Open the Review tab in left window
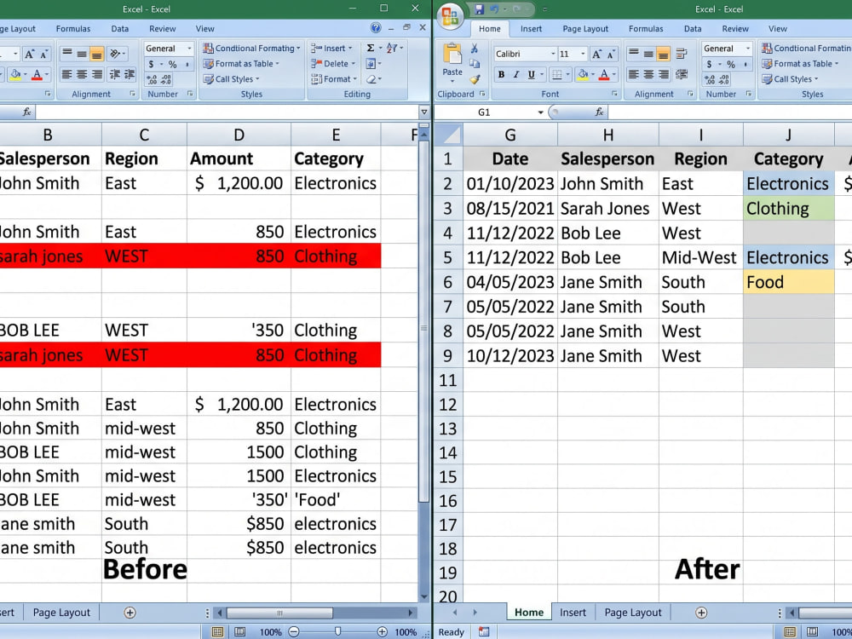The height and width of the screenshot is (639, 852). pyautogui.click(x=163, y=29)
